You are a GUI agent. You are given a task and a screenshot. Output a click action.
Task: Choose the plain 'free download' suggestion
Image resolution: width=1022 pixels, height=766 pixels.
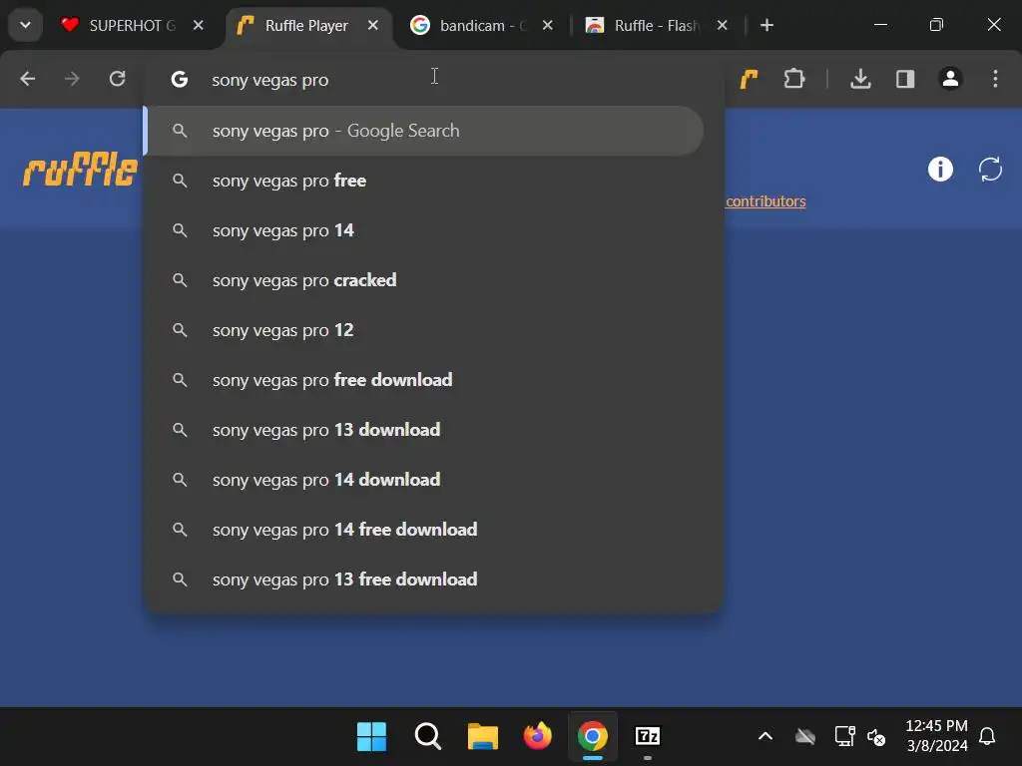click(425, 380)
